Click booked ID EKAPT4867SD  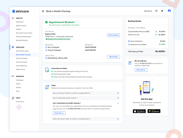click(90, 50)
